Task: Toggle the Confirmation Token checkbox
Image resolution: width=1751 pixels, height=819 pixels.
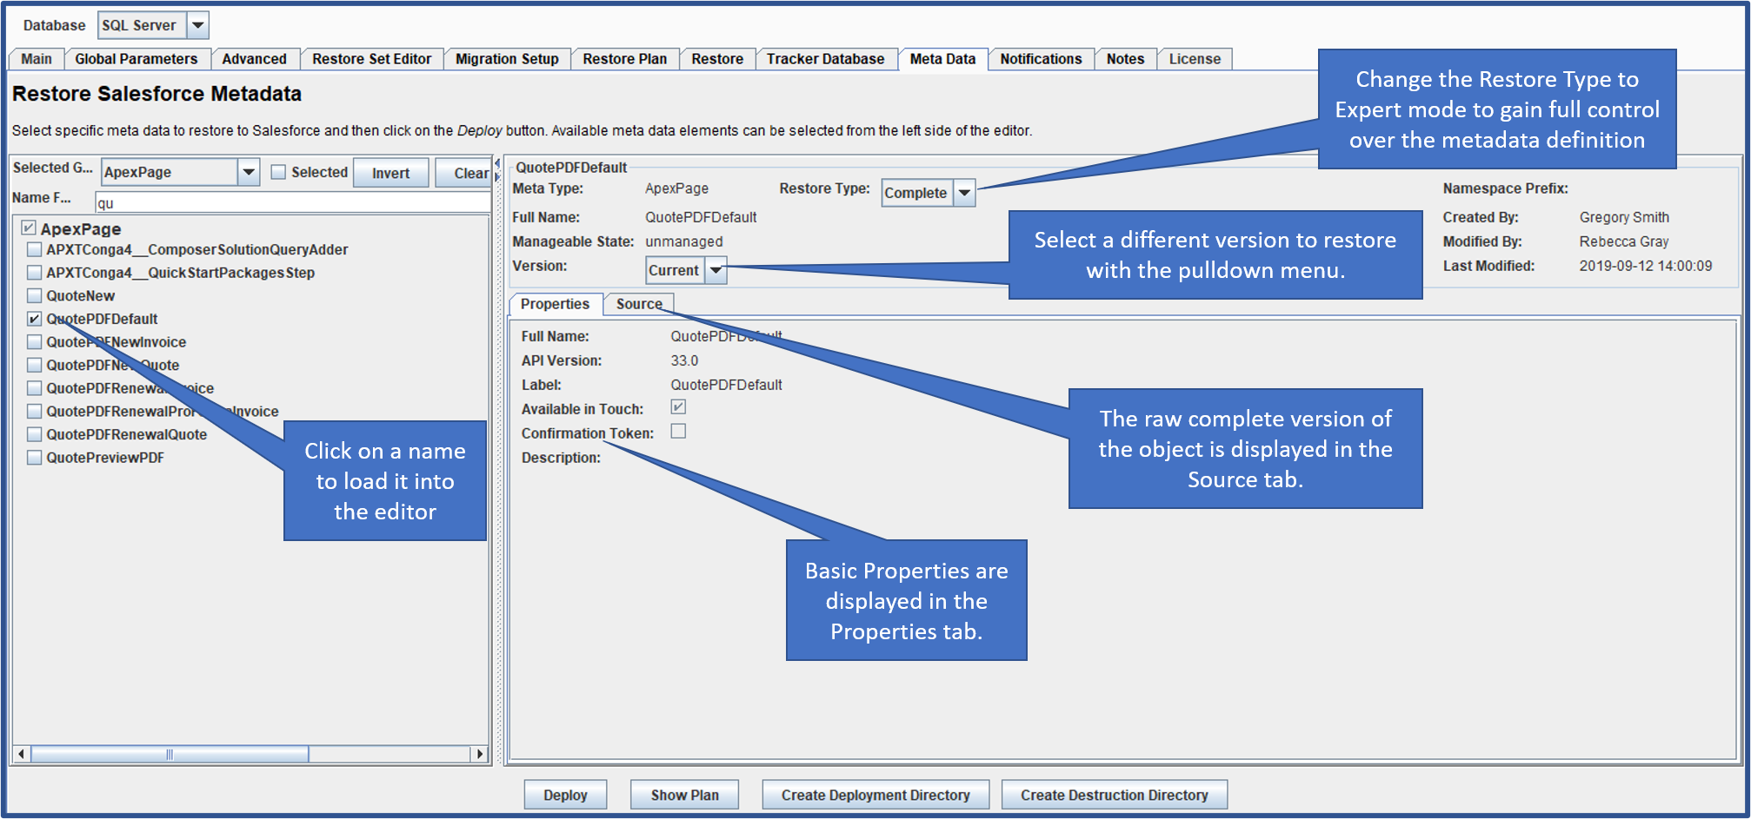Action: pos(678,431)
